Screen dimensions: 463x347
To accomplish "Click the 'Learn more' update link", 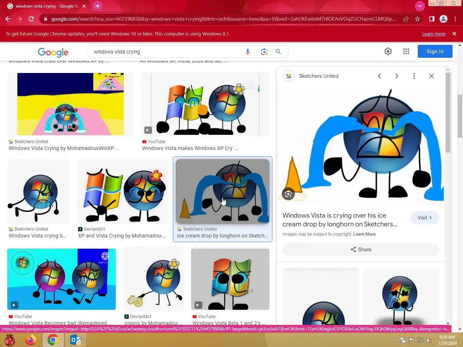I will pyautogui.click(x=434, y=34).
